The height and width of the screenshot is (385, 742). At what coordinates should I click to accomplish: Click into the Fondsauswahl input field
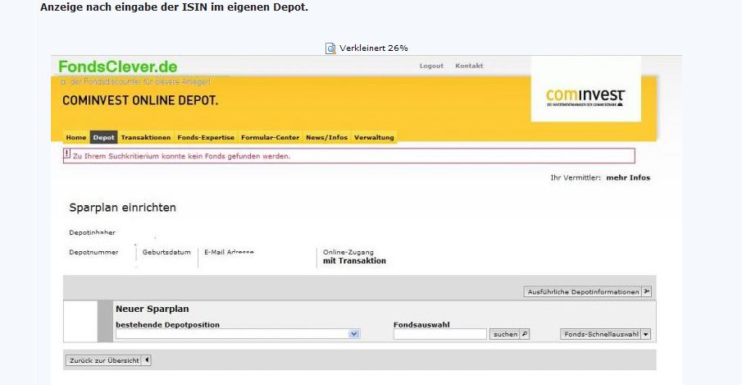click(440, 334)
